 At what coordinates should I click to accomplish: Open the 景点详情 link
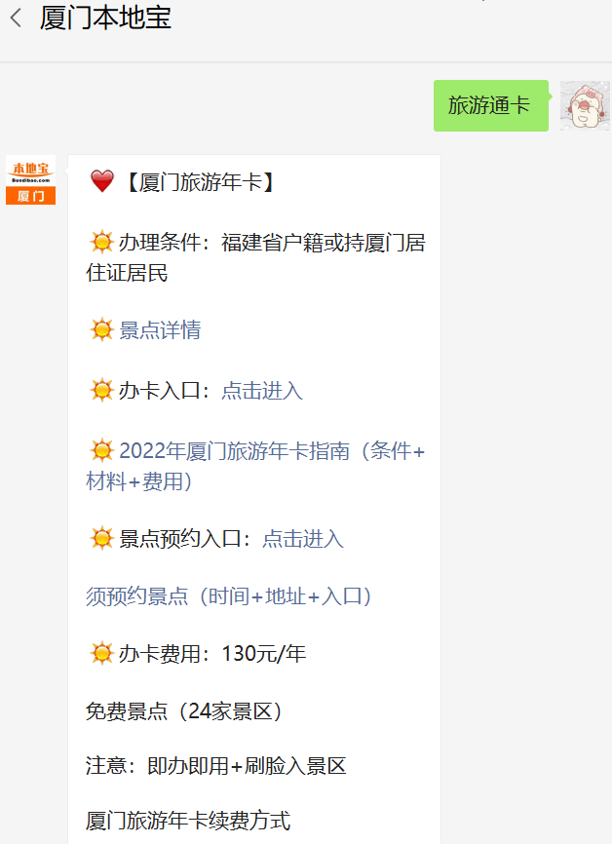coord(160,330)
